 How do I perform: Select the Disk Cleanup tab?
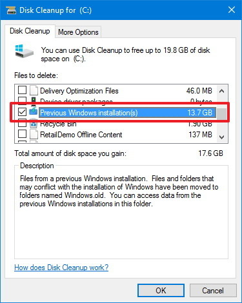30,31
